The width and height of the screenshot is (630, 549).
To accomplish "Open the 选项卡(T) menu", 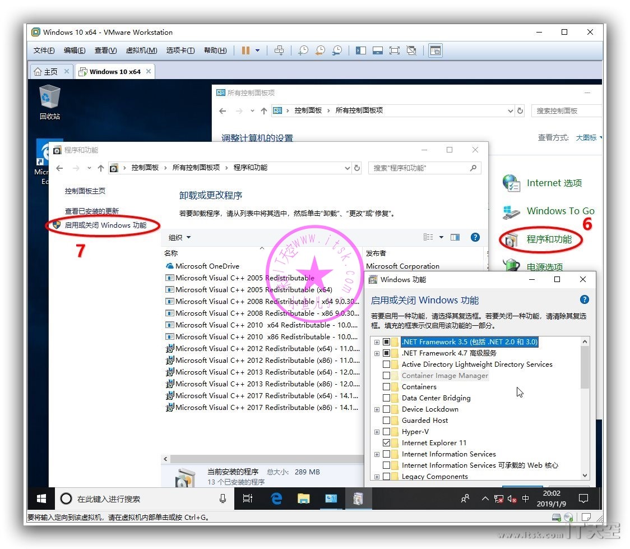I will click(x=180, y=50).
